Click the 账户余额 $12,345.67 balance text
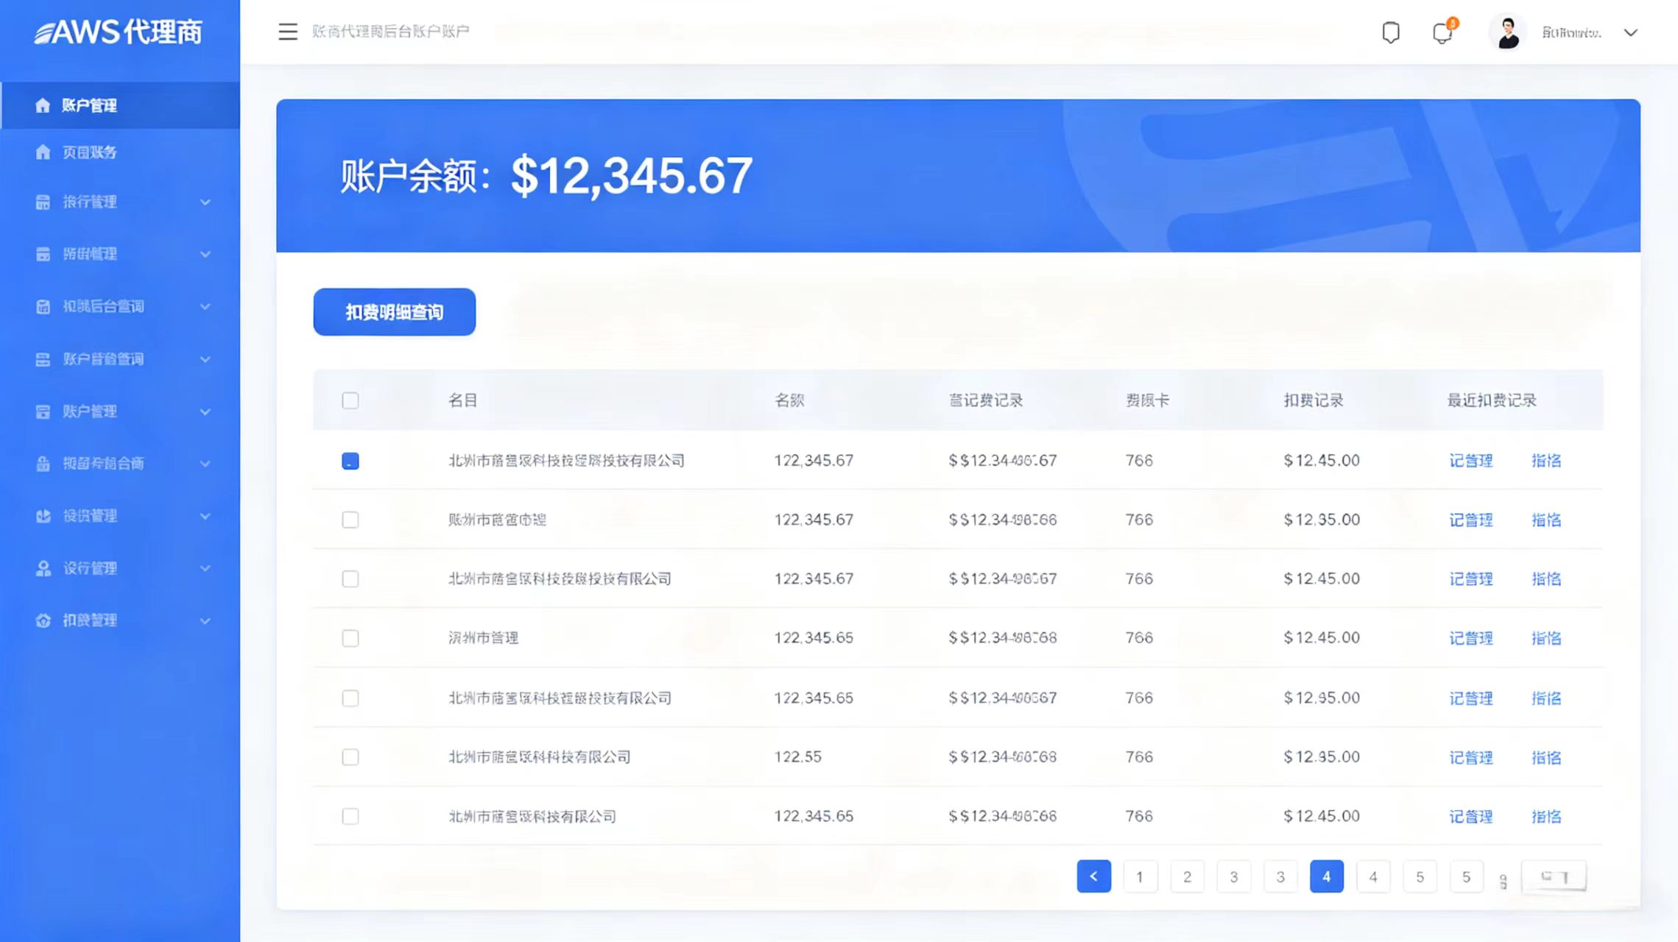Viewport: 1678px width, 942px height. 546,176
